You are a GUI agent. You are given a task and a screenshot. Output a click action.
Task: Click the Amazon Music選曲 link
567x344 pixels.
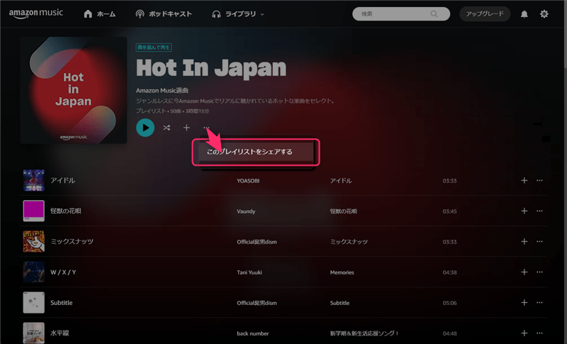162,90
